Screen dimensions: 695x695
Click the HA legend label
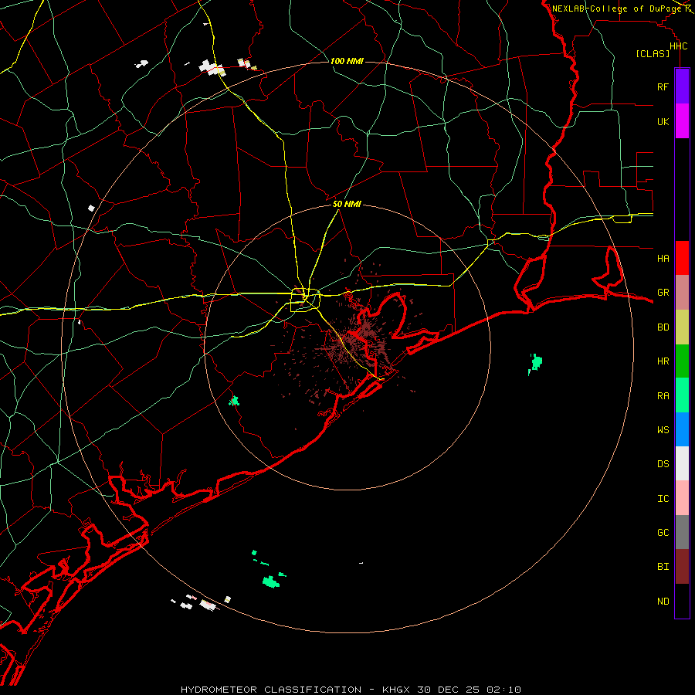pos(663,259)
